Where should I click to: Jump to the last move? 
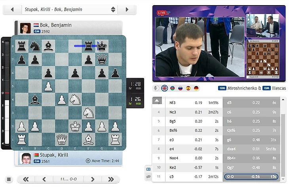[x=110, y=179]
